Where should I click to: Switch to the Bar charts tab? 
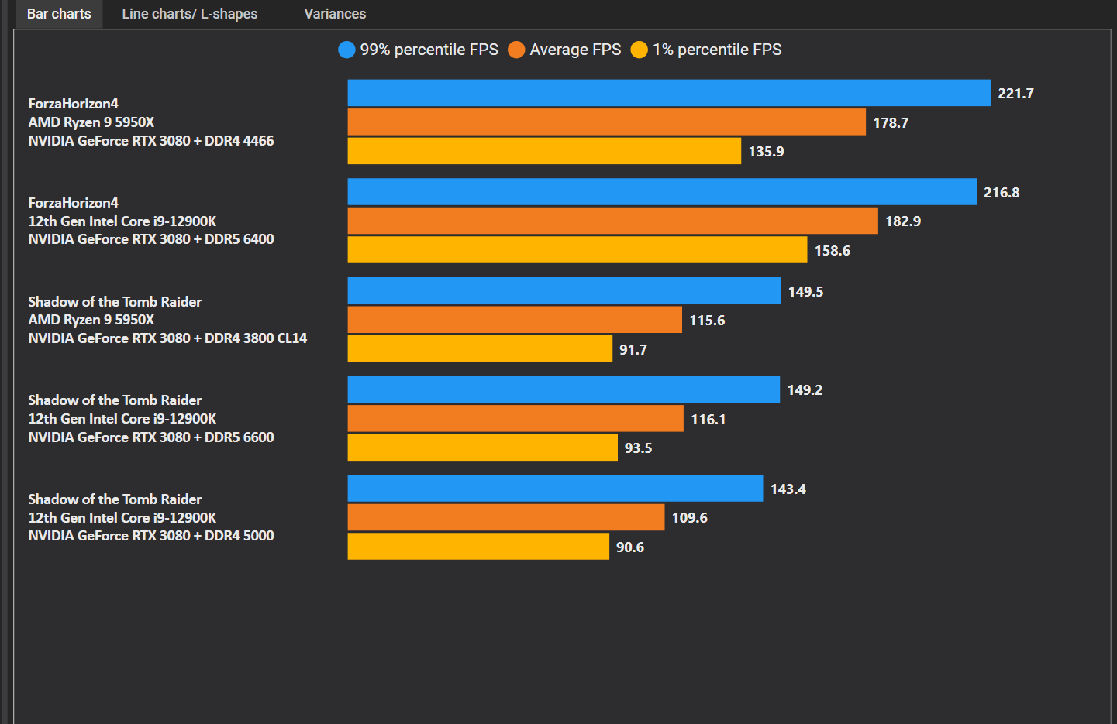click(59, 14)
